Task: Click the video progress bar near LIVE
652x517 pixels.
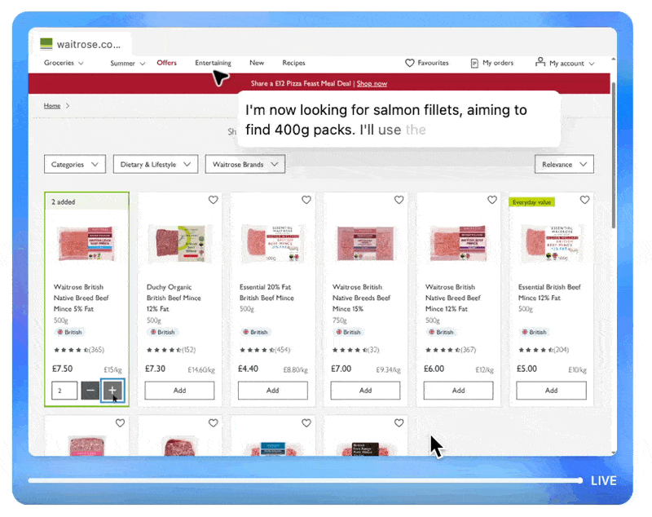Action: [305, 481]
